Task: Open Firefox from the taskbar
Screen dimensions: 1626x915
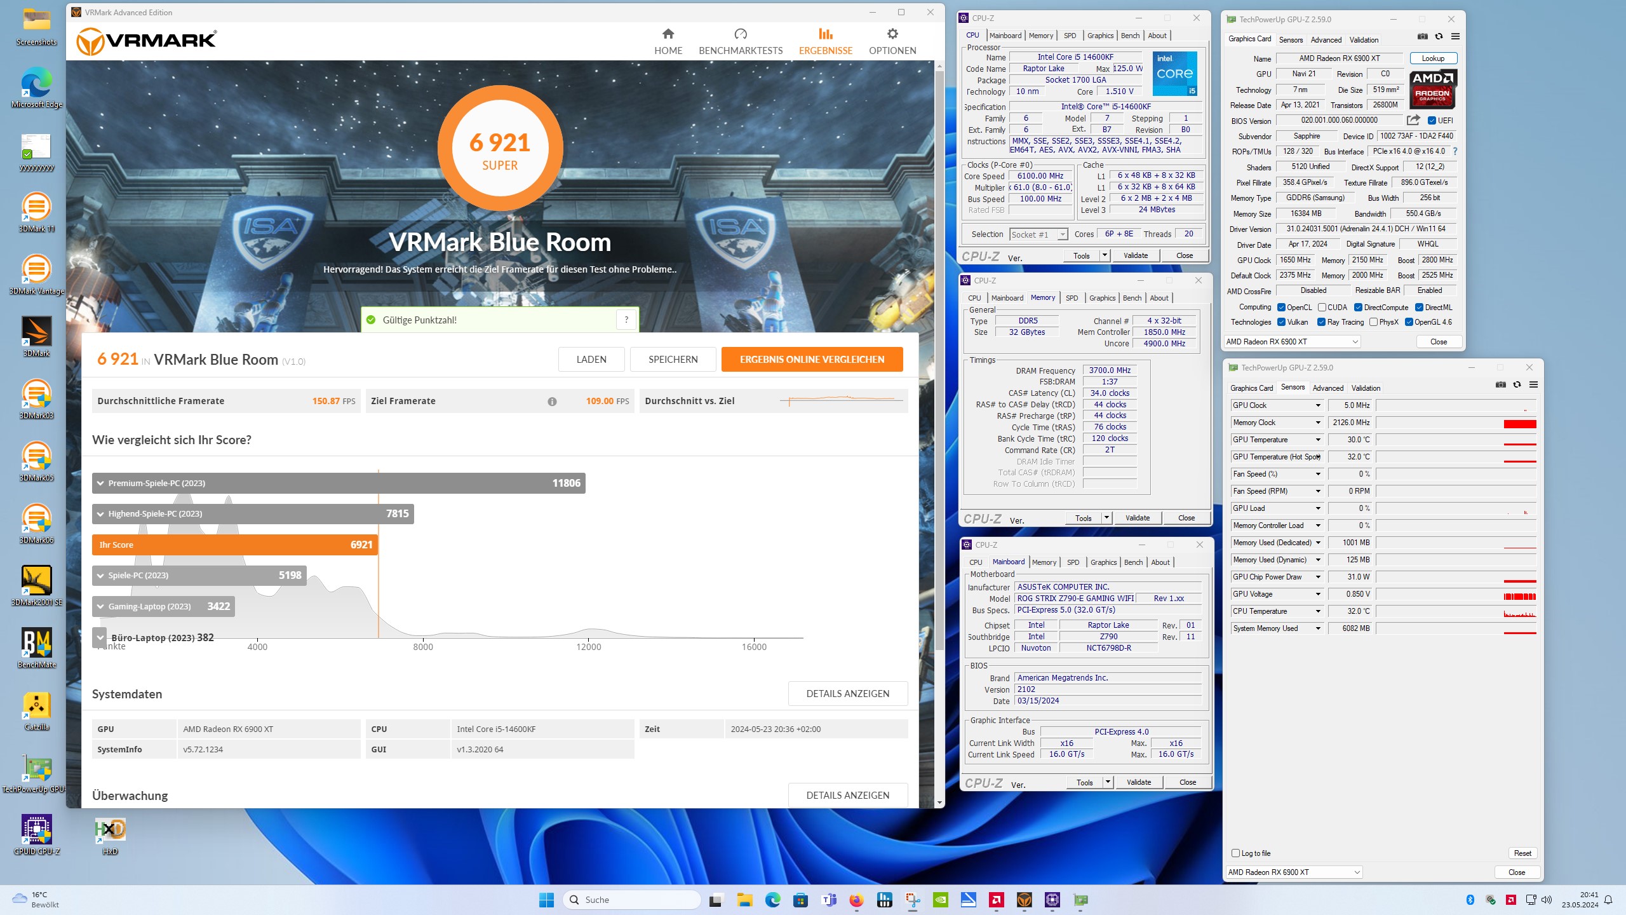Action: 856,900
